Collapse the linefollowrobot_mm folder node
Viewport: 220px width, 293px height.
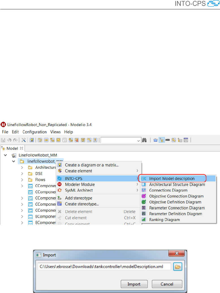(x=14, y=161)
